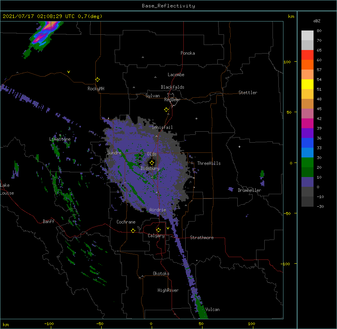Select the -30 value in the dBZ legend
337x329 pixels.
[320, 206]
